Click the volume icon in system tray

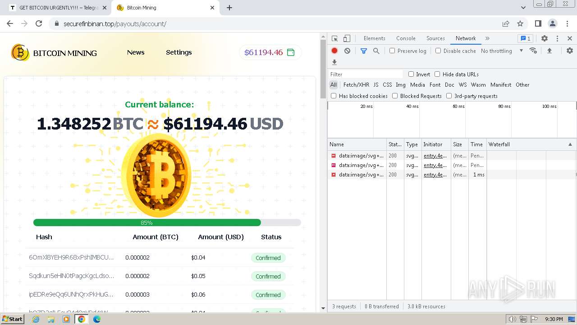(x=513, y=319)
